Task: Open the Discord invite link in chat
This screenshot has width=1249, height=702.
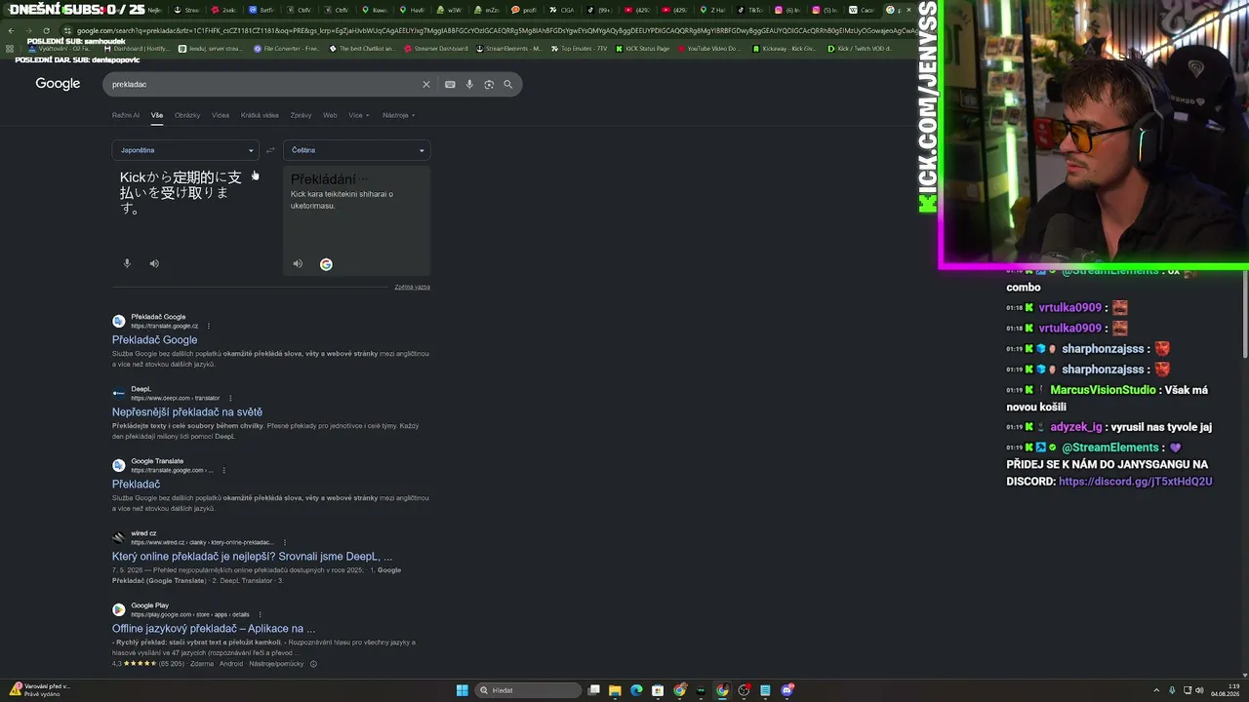Action: (x=1136, y=482)
